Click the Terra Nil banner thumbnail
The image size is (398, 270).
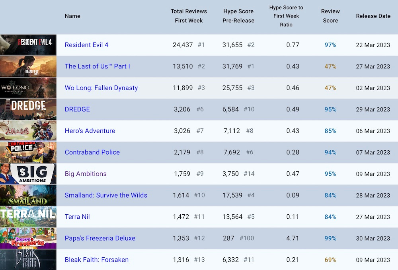[28, 217]
